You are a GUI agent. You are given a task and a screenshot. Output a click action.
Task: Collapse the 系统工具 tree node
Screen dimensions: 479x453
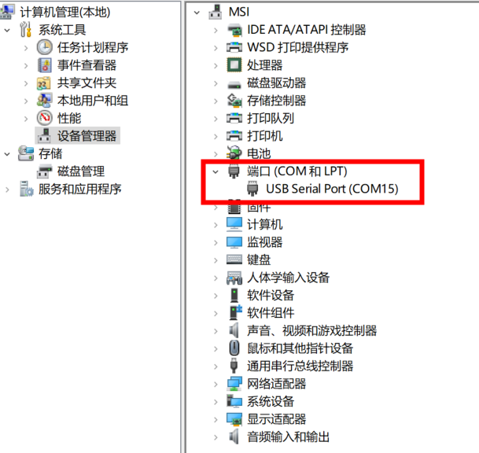tap(7, 30)
